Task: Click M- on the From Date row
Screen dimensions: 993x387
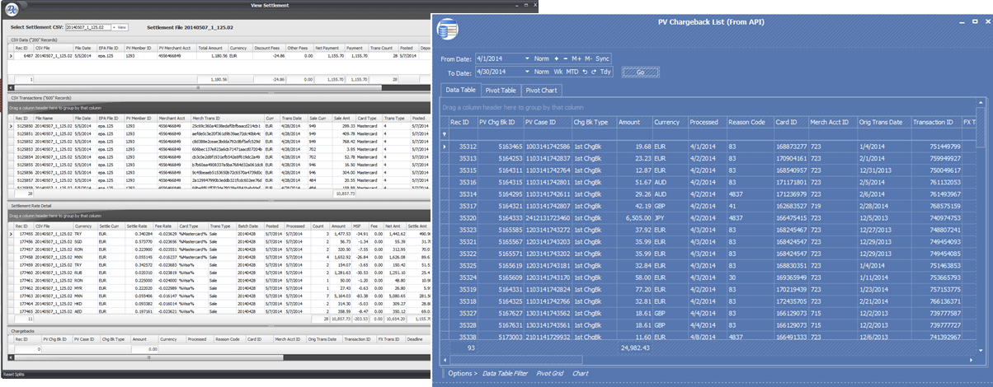Action: [589, 59]
